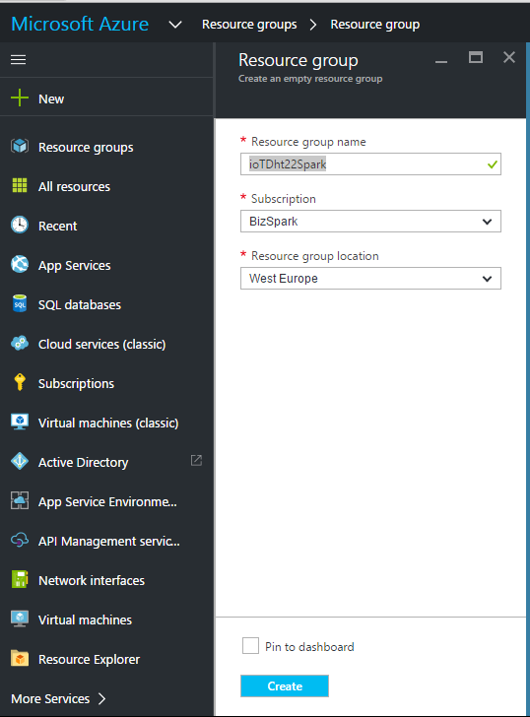Enable the Pin to dashboard checkbox
The image size is (530, 717).
point(250,646)
